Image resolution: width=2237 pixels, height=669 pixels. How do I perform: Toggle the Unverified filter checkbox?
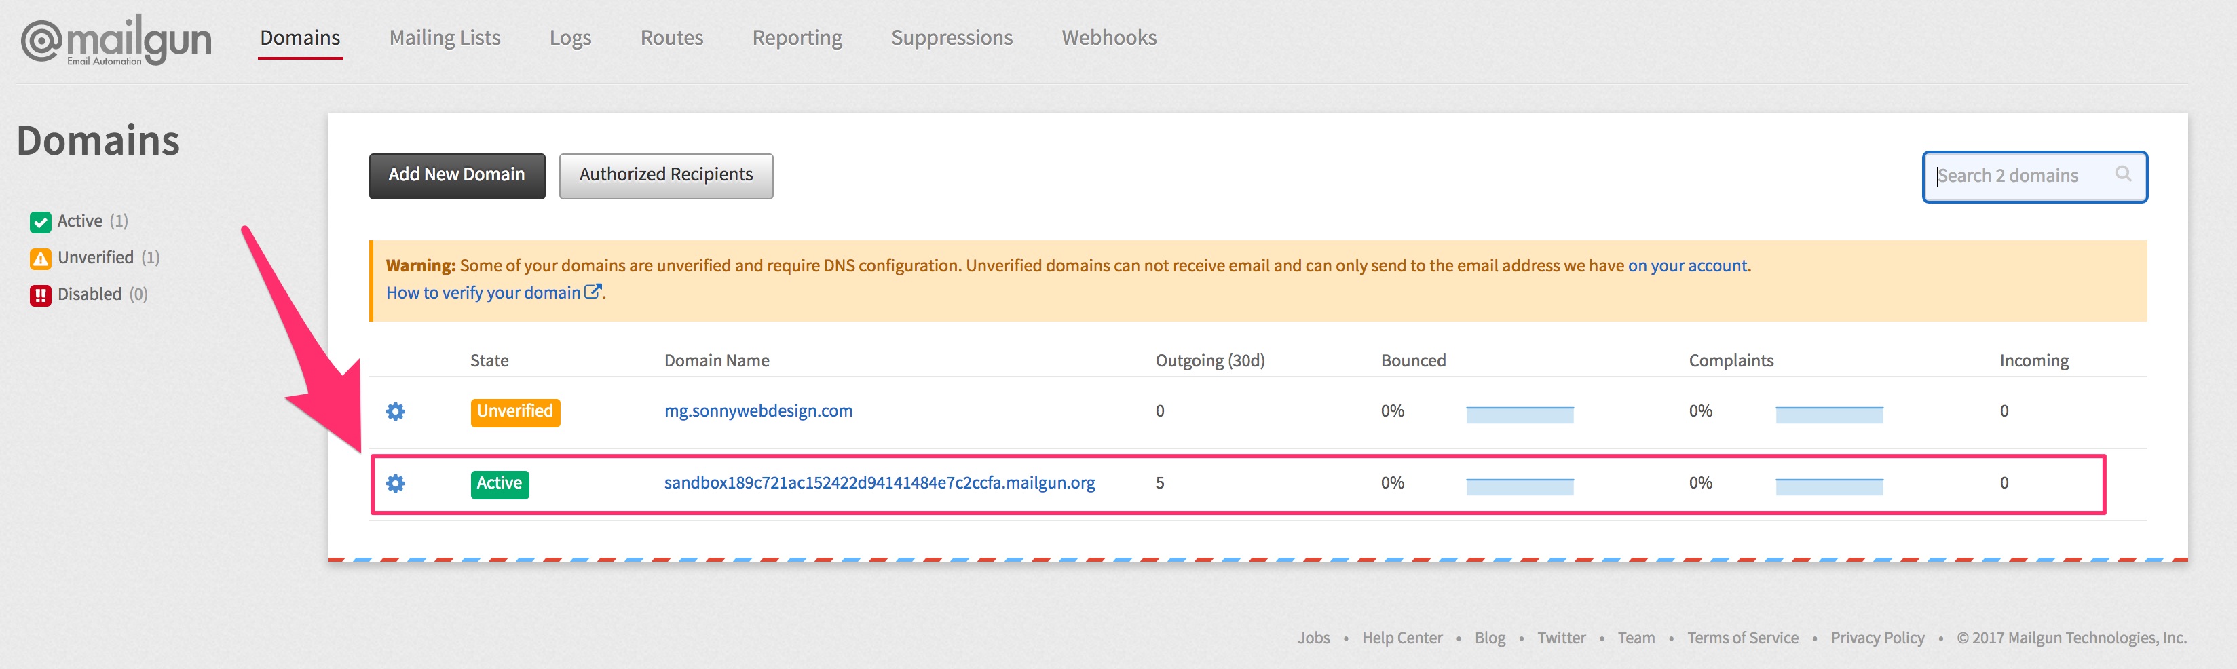(x=40, y=259)
